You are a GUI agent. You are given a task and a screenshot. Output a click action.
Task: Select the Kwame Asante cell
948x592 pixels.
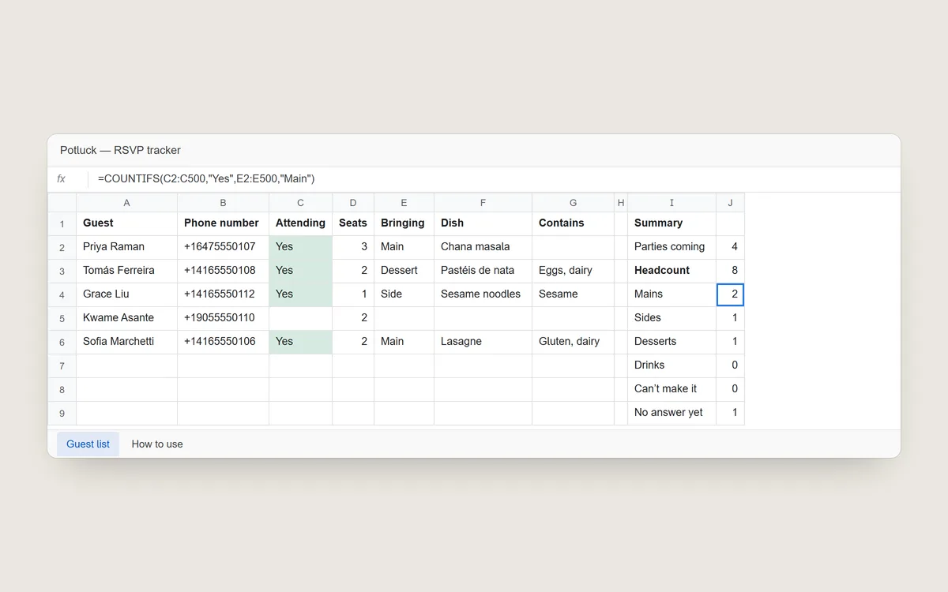tap(126, 318)
